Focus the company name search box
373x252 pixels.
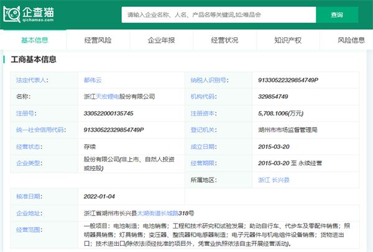(218, 14)
